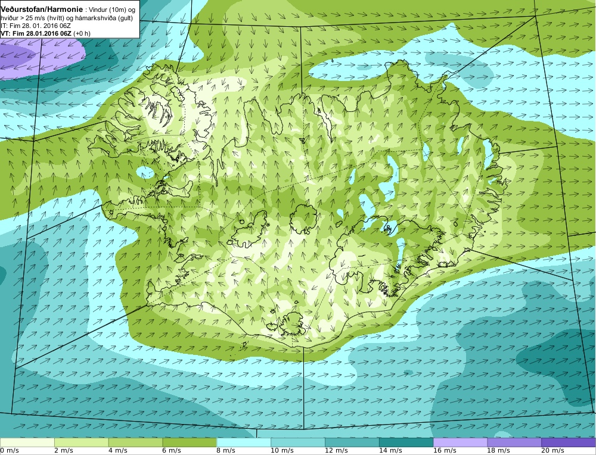Click the 18 m/s legend color swatch
Image resolution: width=596 pixels, height=455 pixels.
(514, 442)
